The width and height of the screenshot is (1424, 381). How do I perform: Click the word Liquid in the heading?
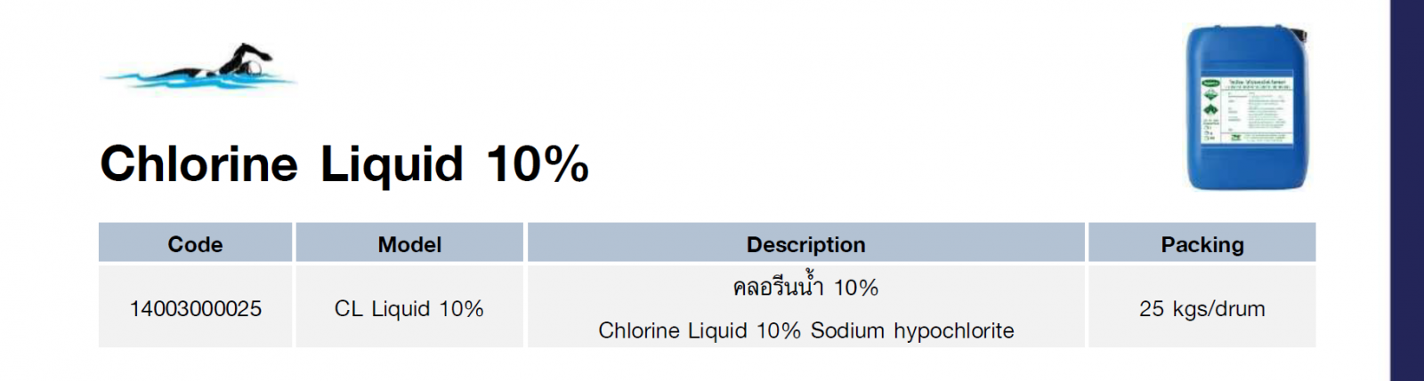click(392, 164)
